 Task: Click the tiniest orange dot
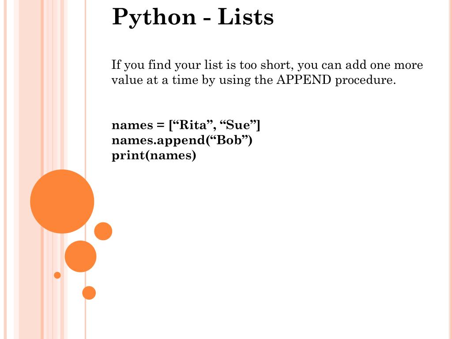click(x=57, y=275)
